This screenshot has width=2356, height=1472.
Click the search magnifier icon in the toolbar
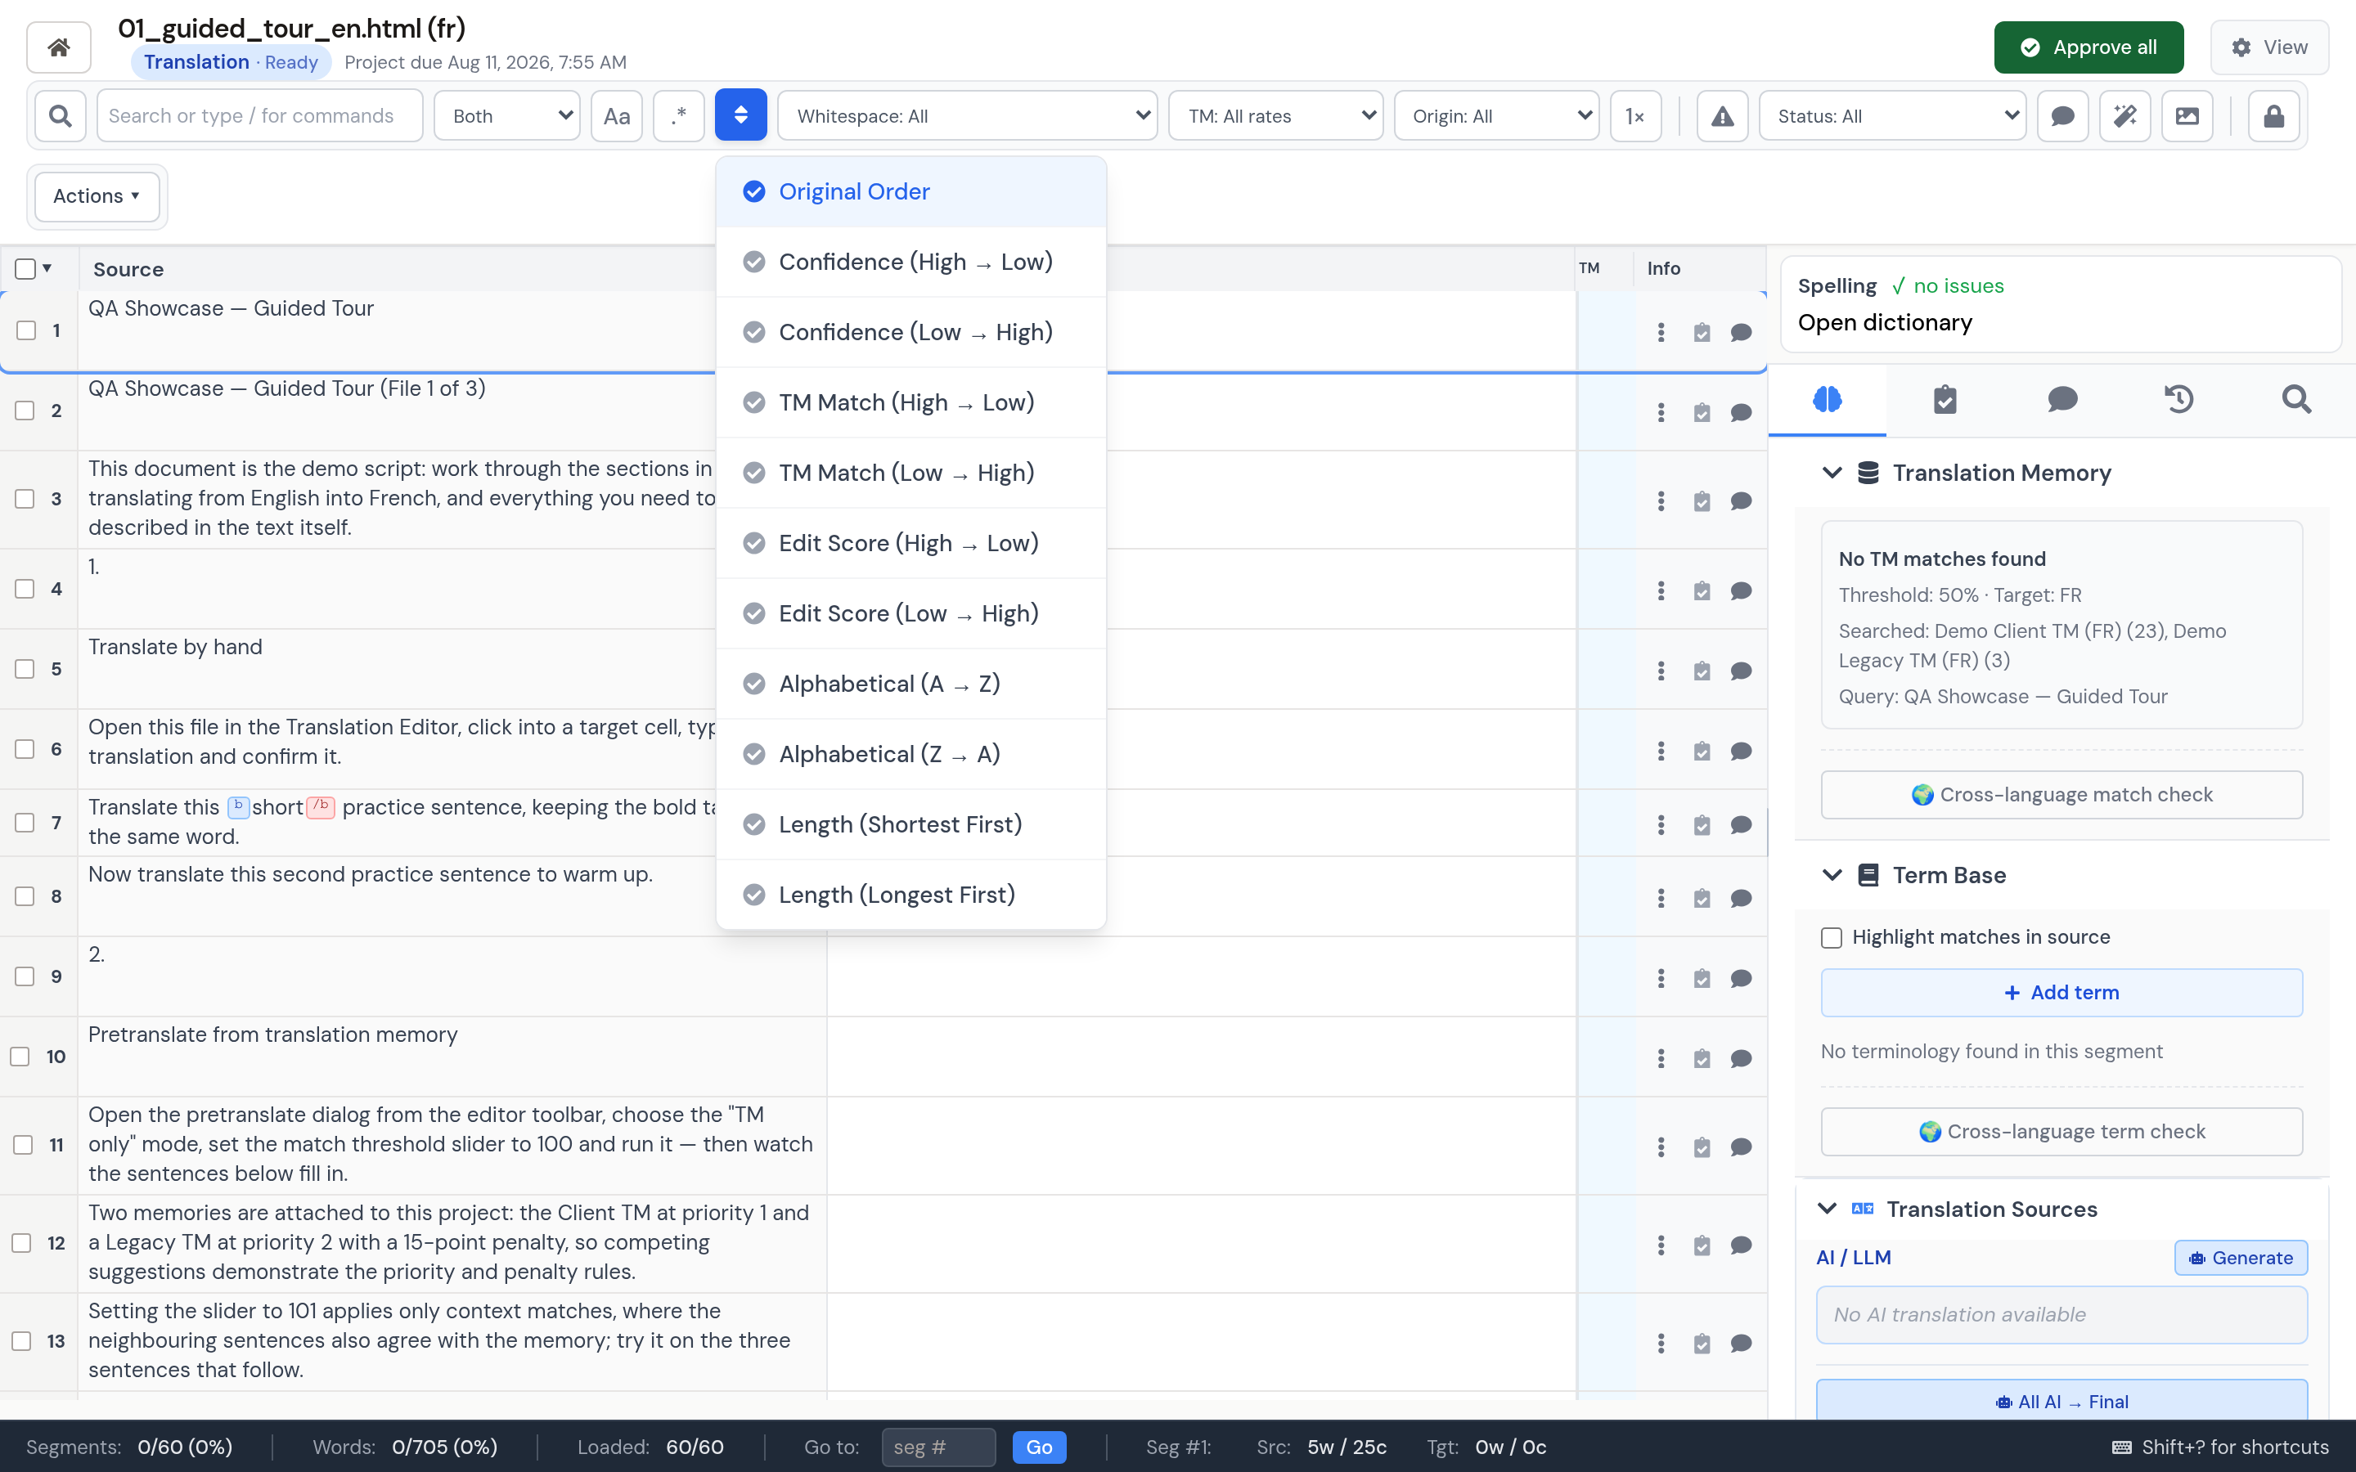click(x=61, y=116)
